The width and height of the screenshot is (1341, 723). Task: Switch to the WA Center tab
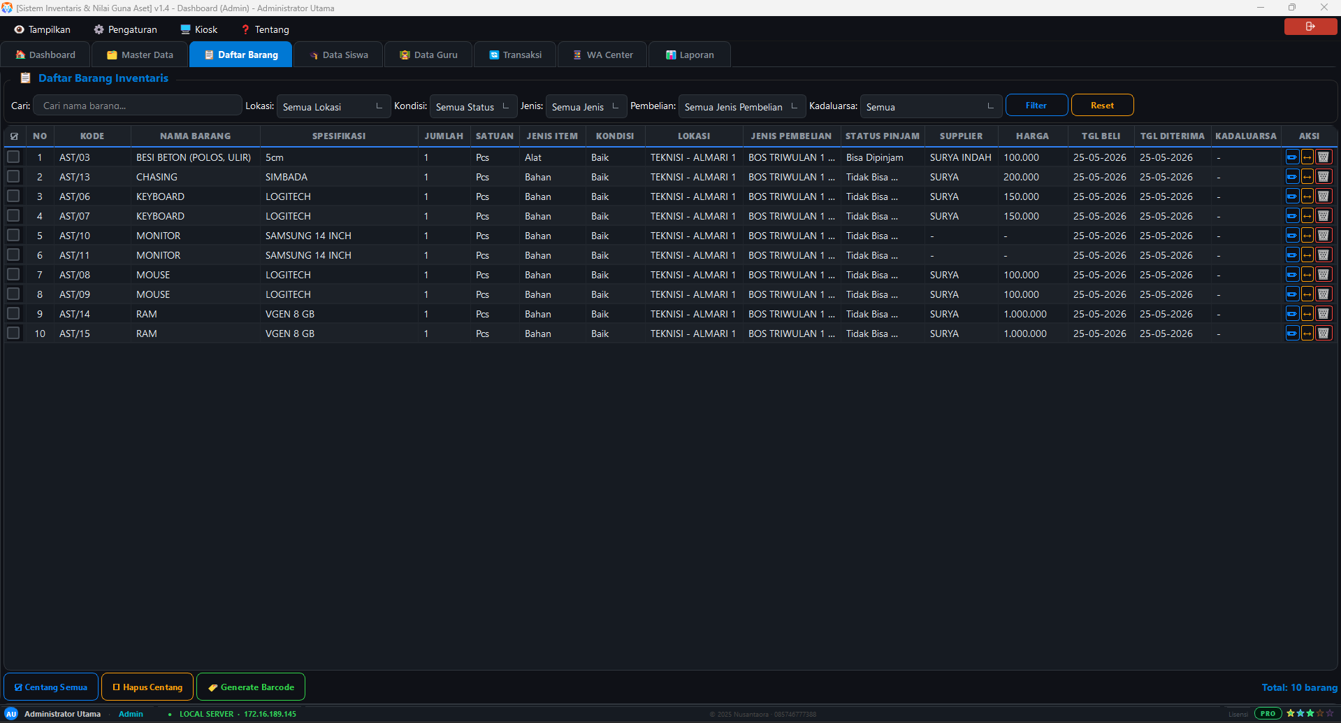602,55
